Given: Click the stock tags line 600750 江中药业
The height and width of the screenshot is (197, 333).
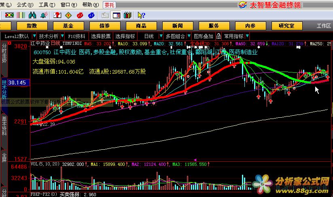Looking at the screenshot, I should 146,52.
